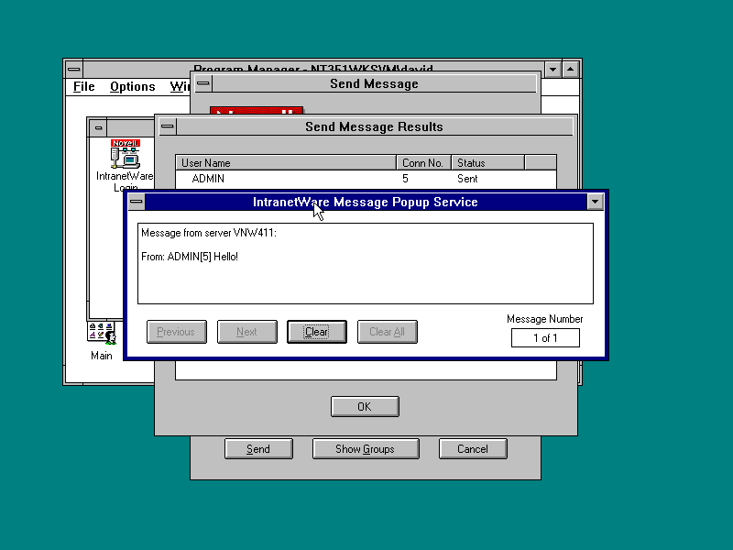The width and height of the screenshot is (733, 550).
Task: Click the connection number 5 cell
Action: coord(405,179)
